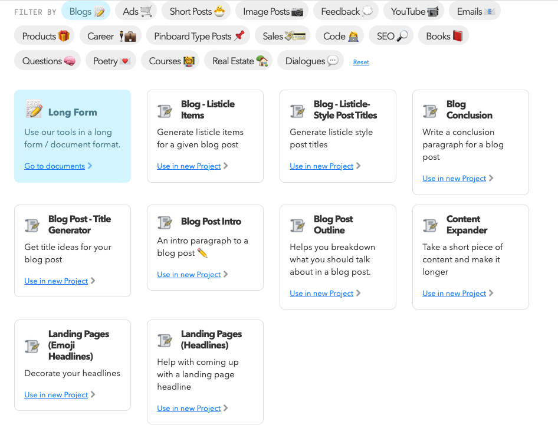Click the Blog - Listicle Items card icon
This screenshot has width=558, height=428.
click(165, 110)
